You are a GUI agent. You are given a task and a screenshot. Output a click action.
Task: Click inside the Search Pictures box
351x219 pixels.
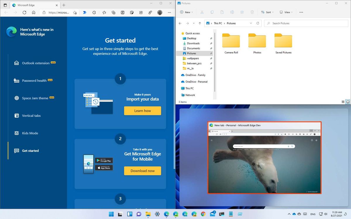[x=306, y=23]
